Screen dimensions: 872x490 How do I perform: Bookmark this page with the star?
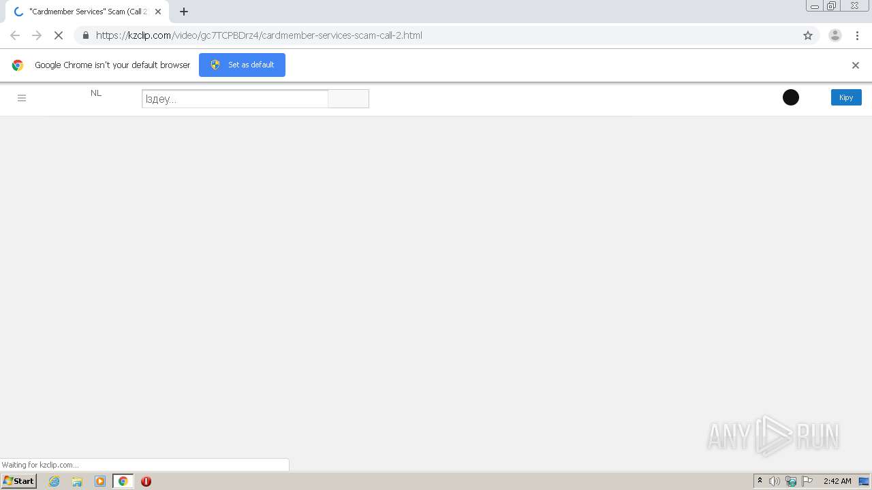point(808,35)
